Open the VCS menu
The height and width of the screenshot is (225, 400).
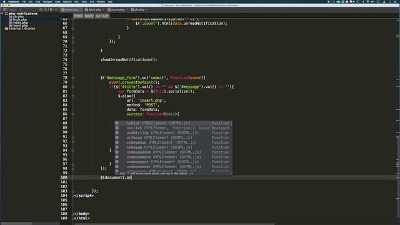pyautogui.click(x=92, y=1)
